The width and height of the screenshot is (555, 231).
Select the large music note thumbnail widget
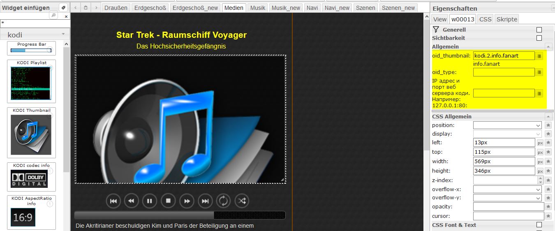[x=180, y=119]
